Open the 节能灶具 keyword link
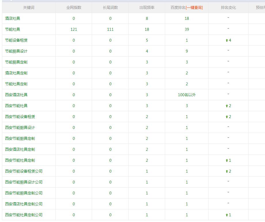This screenshot has height=222, width=265. click(x=13, y=29)
